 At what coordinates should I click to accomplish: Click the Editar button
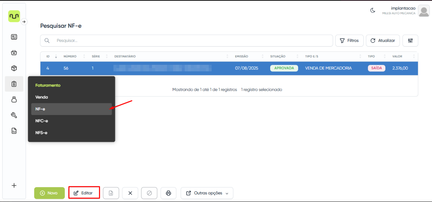coord(84,193)
